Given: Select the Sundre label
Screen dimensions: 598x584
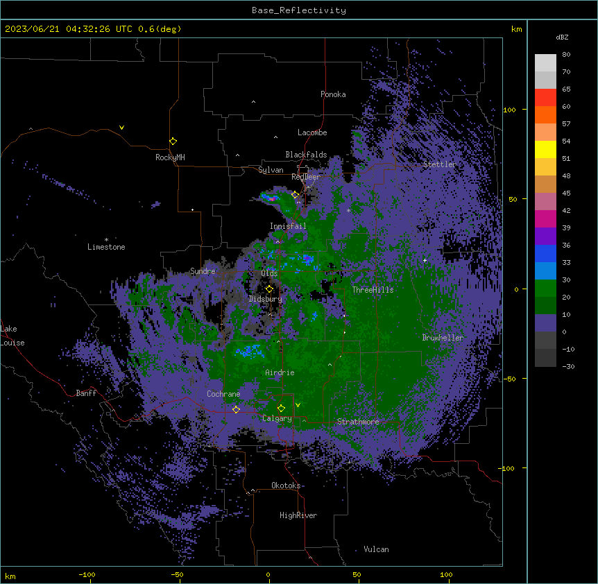Looking at the screenshot, I should coord(203,271).
